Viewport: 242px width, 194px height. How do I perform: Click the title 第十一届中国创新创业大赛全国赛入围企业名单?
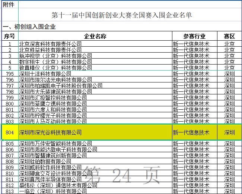pyautogui.click(x=122, y=15)
